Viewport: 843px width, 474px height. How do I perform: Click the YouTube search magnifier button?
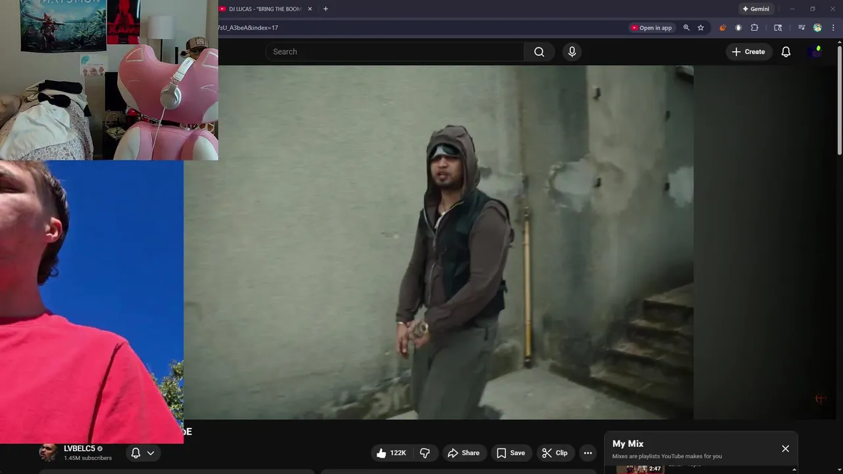(539, 52)
